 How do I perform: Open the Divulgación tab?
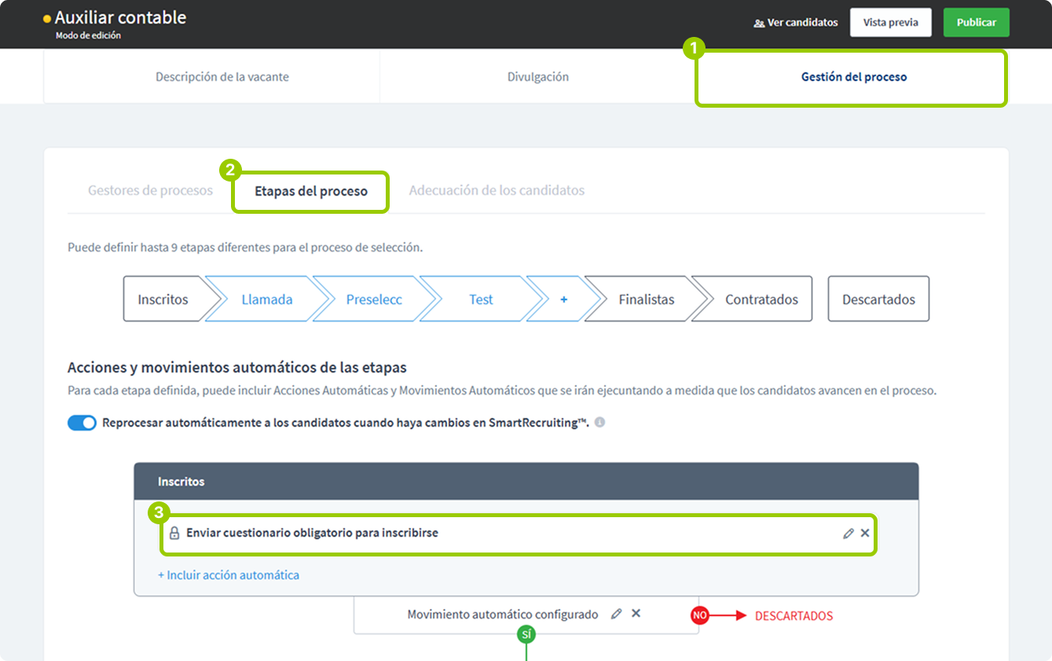point(537,77)
